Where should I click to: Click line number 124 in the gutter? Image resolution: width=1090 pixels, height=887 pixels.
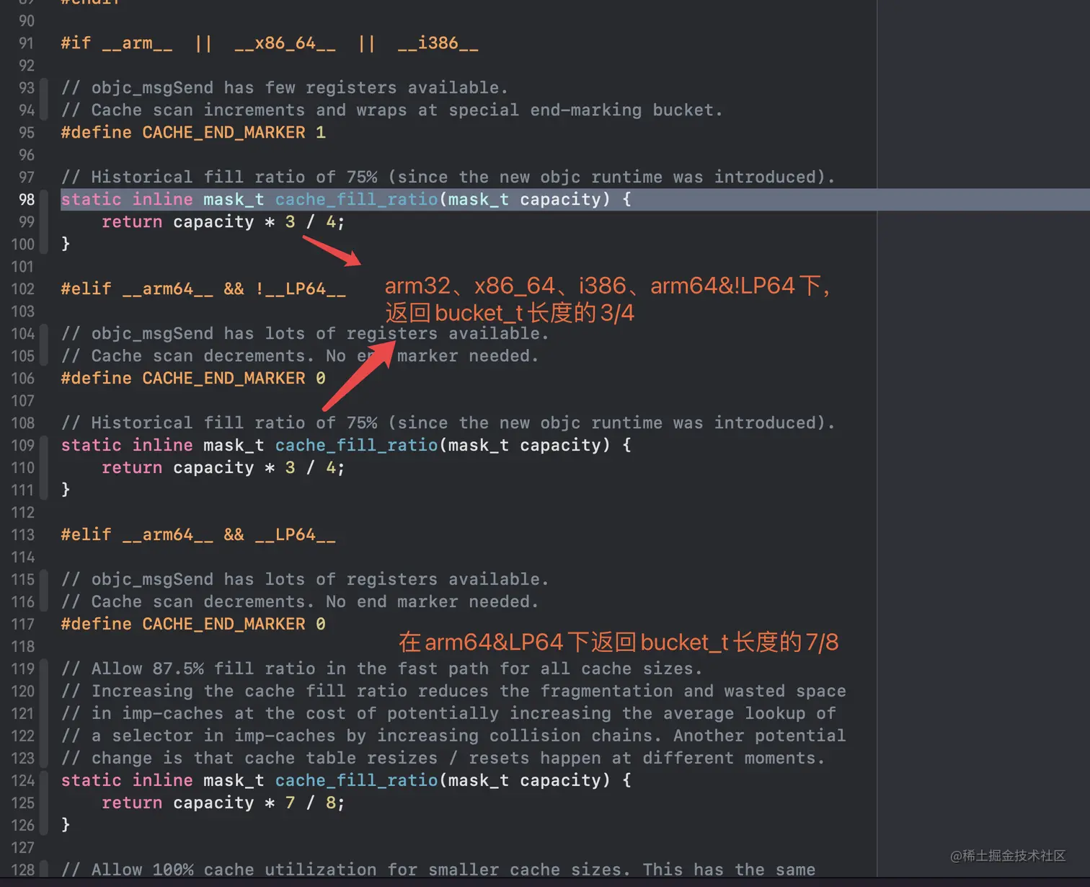tap(23, 781)
